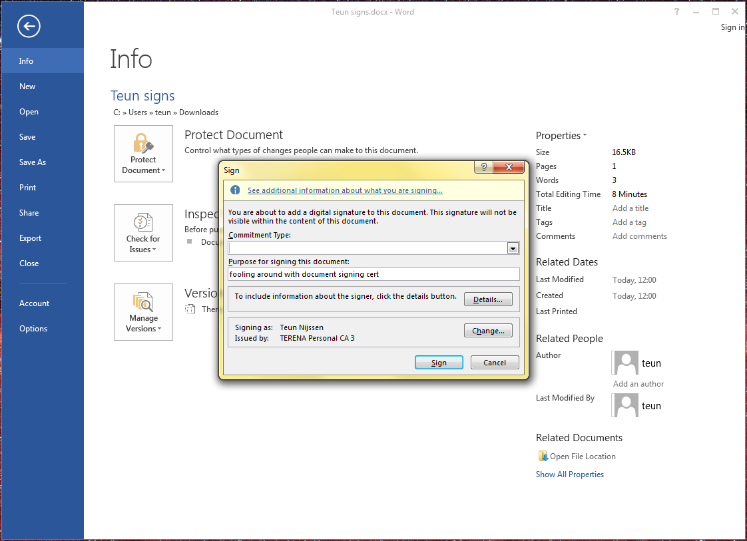Expand the Commitment Type dropdown arrow

pyautogui.click(x=513, y=248)
